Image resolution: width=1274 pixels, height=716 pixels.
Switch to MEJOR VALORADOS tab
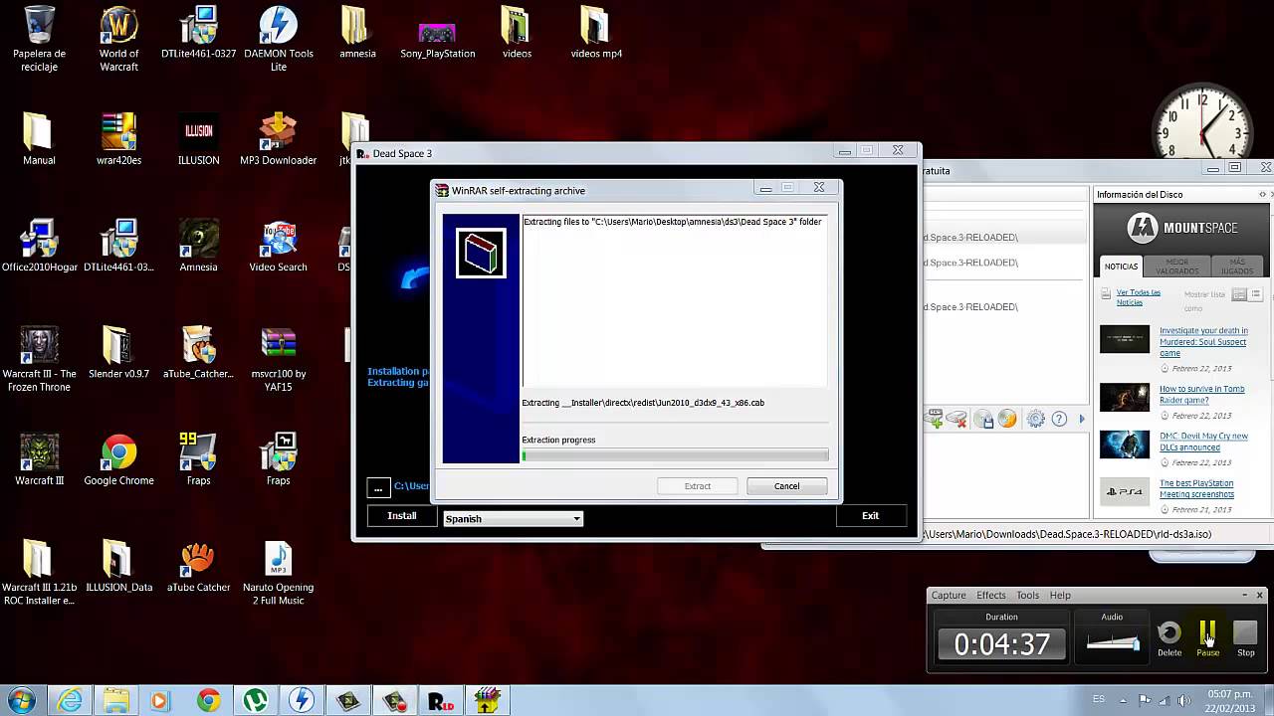point(1177,267)
